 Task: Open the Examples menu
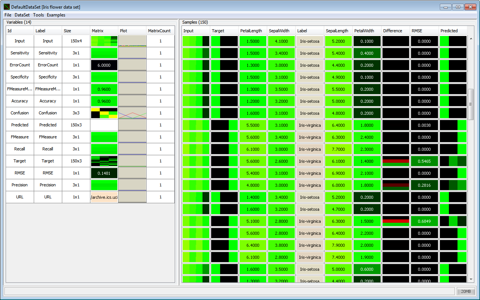(56, 15)
